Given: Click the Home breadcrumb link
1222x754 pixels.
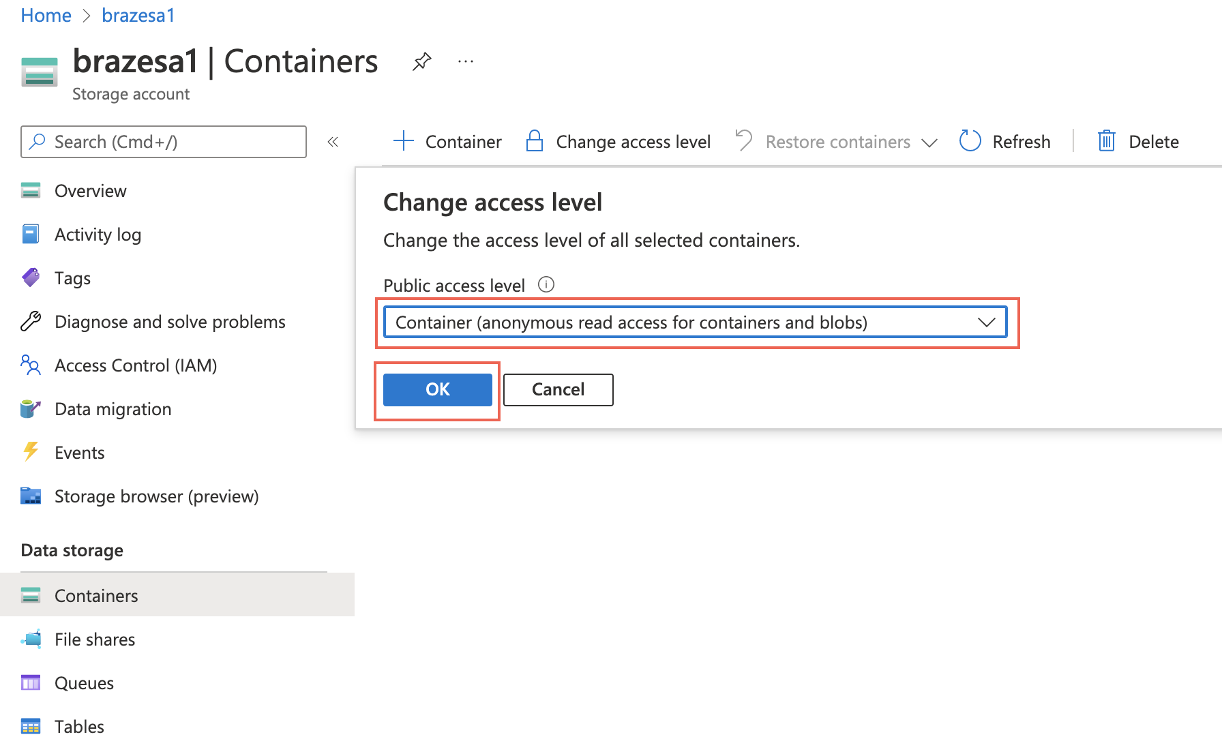Looking at the screenshot, I should point(46,15).
